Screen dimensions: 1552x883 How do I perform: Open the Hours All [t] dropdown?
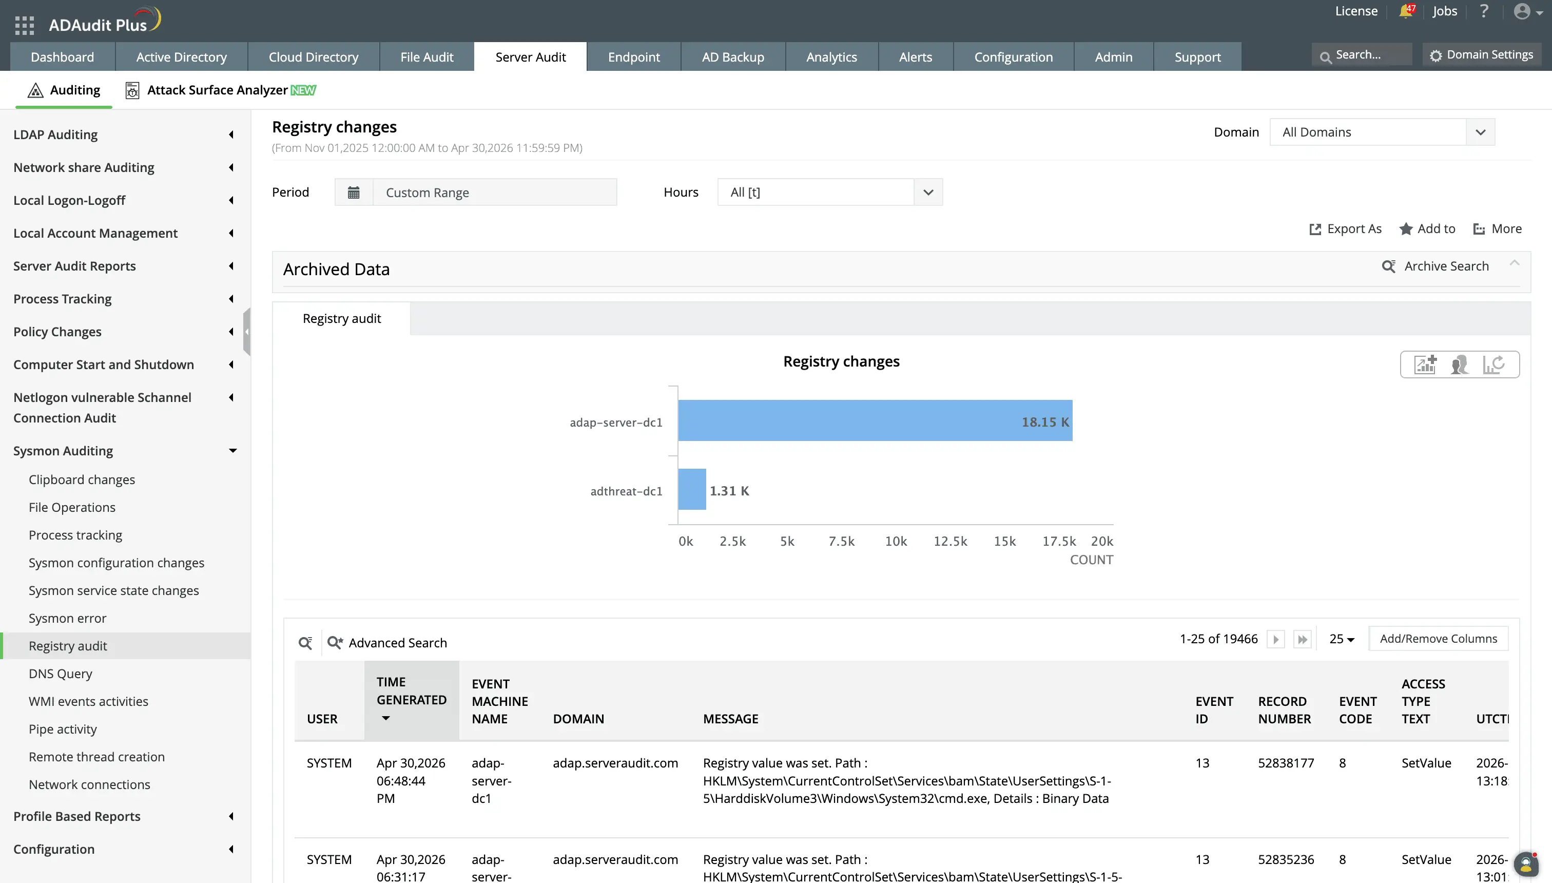click(x=830, y=192)
